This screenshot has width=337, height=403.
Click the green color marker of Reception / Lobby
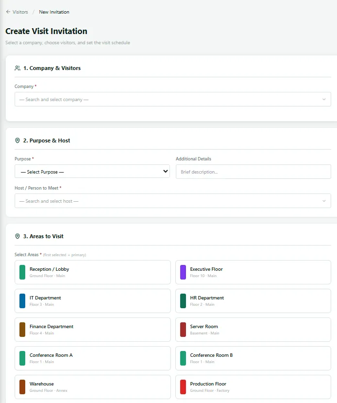point(22,272)
